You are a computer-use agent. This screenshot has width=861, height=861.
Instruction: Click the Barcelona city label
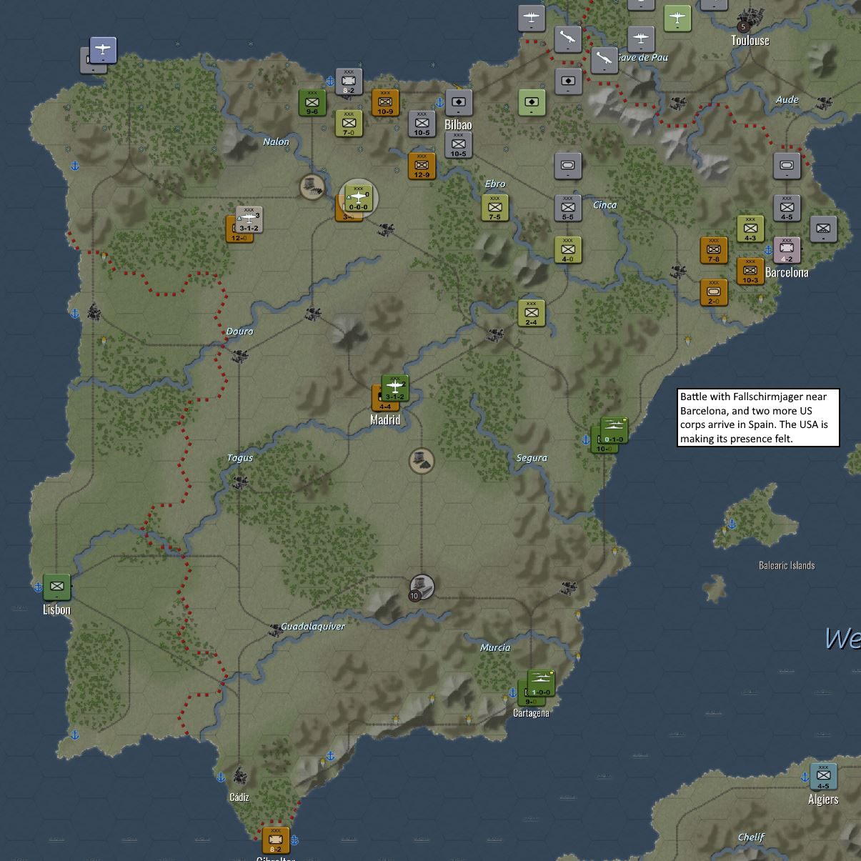click(787, 272)
